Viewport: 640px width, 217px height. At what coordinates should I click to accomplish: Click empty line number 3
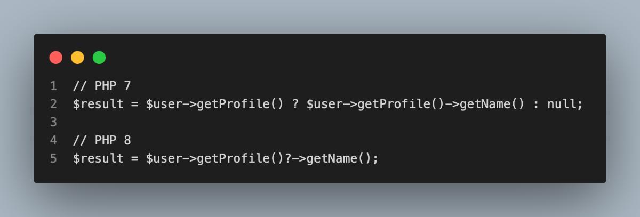53,122
